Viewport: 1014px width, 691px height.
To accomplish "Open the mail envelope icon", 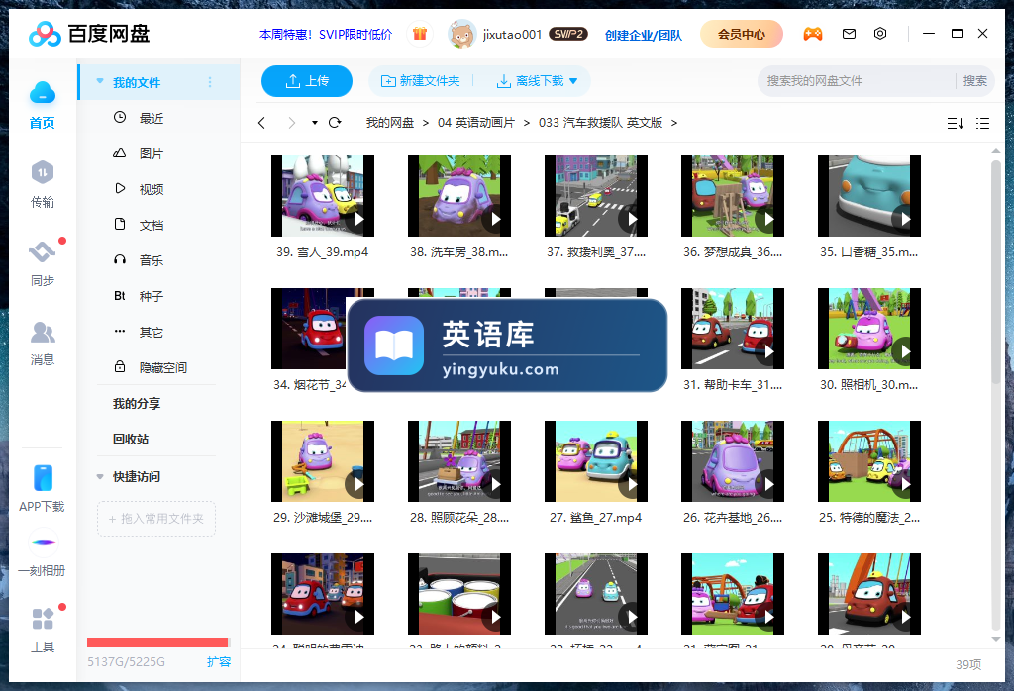I will pyautogui.click(x=849, y=34).
